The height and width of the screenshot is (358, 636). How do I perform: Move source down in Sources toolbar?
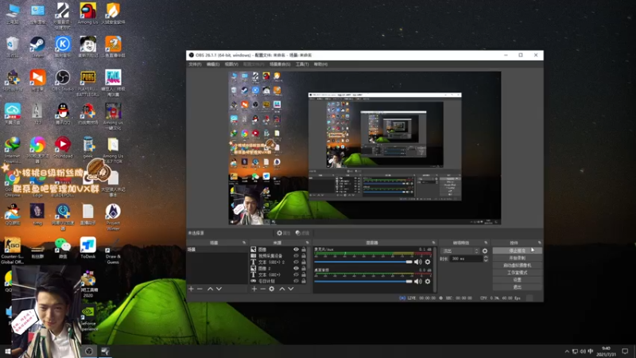point(291,289)
